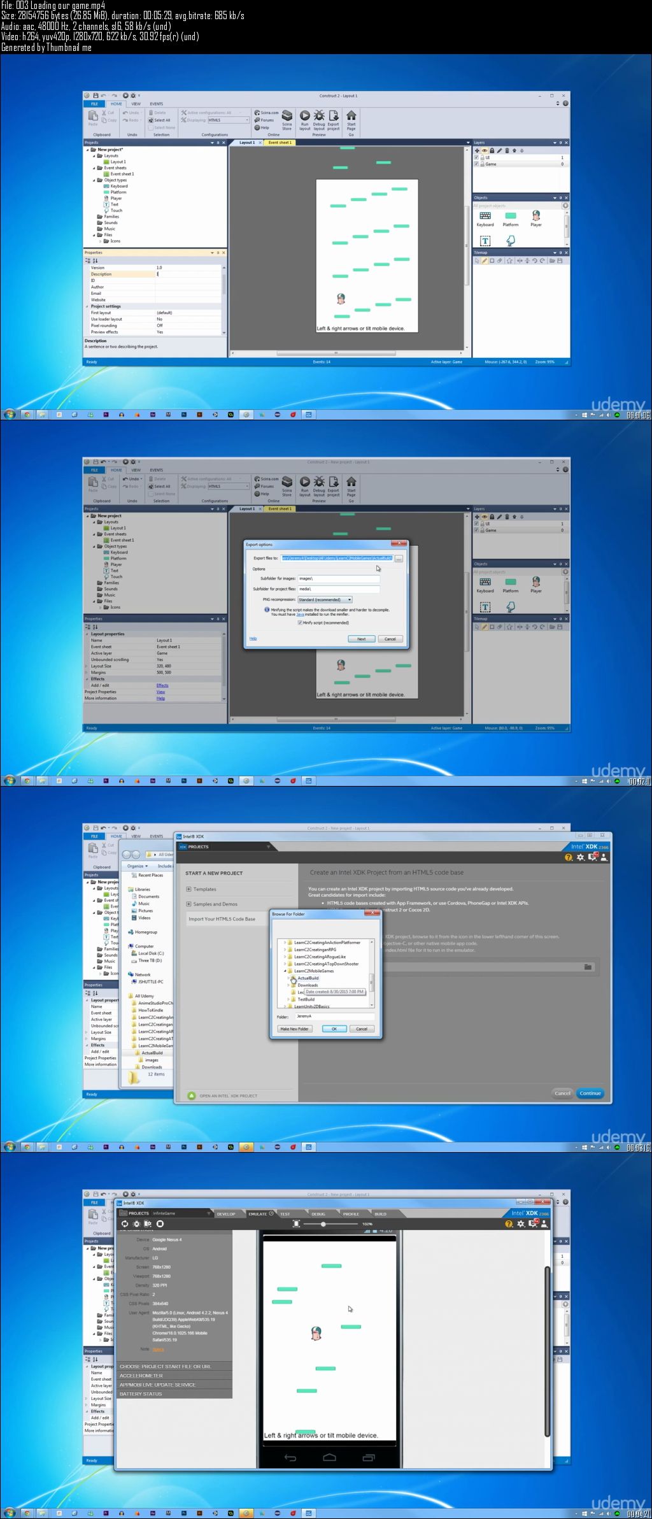Click the Subfolder for images field
652x1519 pixels.
pyautogui.click(x=339, y=579)
